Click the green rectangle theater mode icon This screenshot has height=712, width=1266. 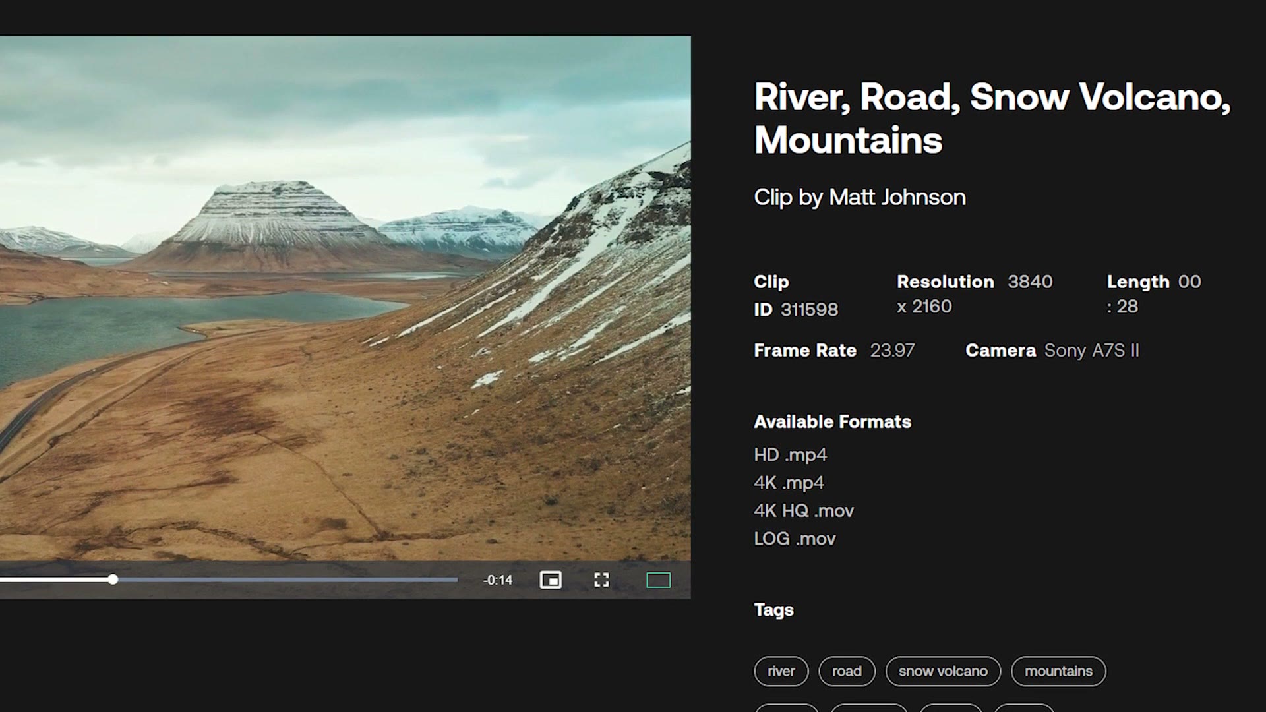coord(658,580)
